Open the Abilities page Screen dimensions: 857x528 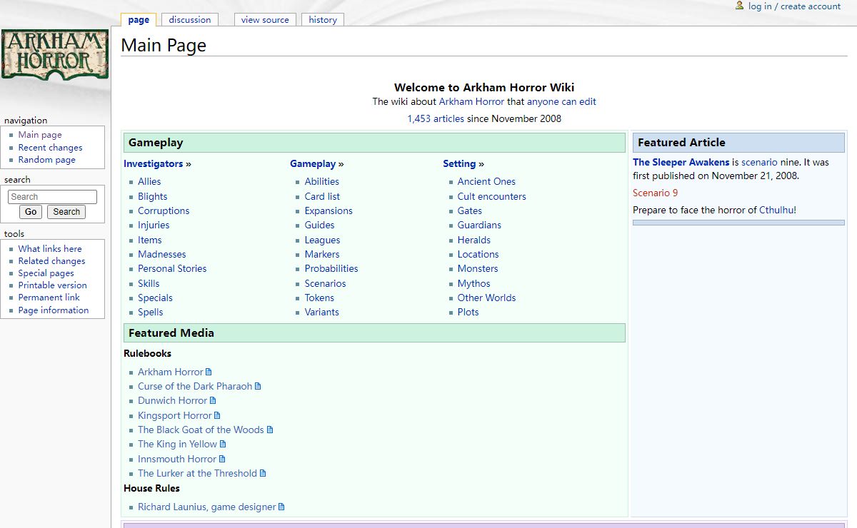321,181
